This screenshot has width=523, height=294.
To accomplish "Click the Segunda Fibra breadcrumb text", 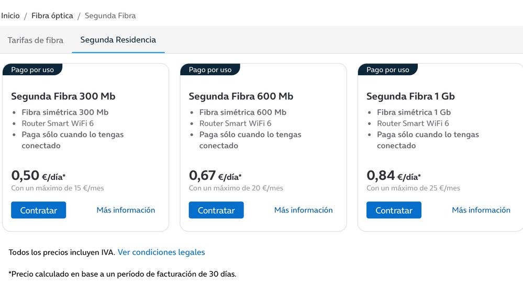I will click(110, 16).
